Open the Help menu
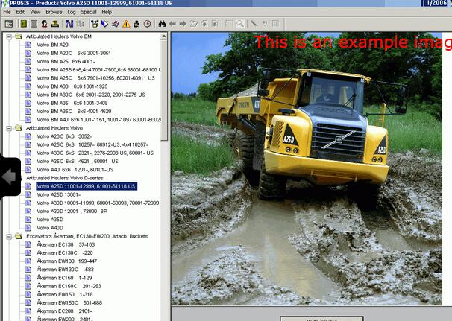Screen dimensions: 452x321 (x=107, y=12)
